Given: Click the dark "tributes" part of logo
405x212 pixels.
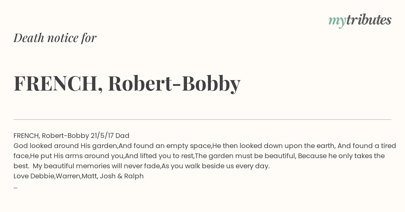Looking at the screenshot, I should [x=369, y=20].
